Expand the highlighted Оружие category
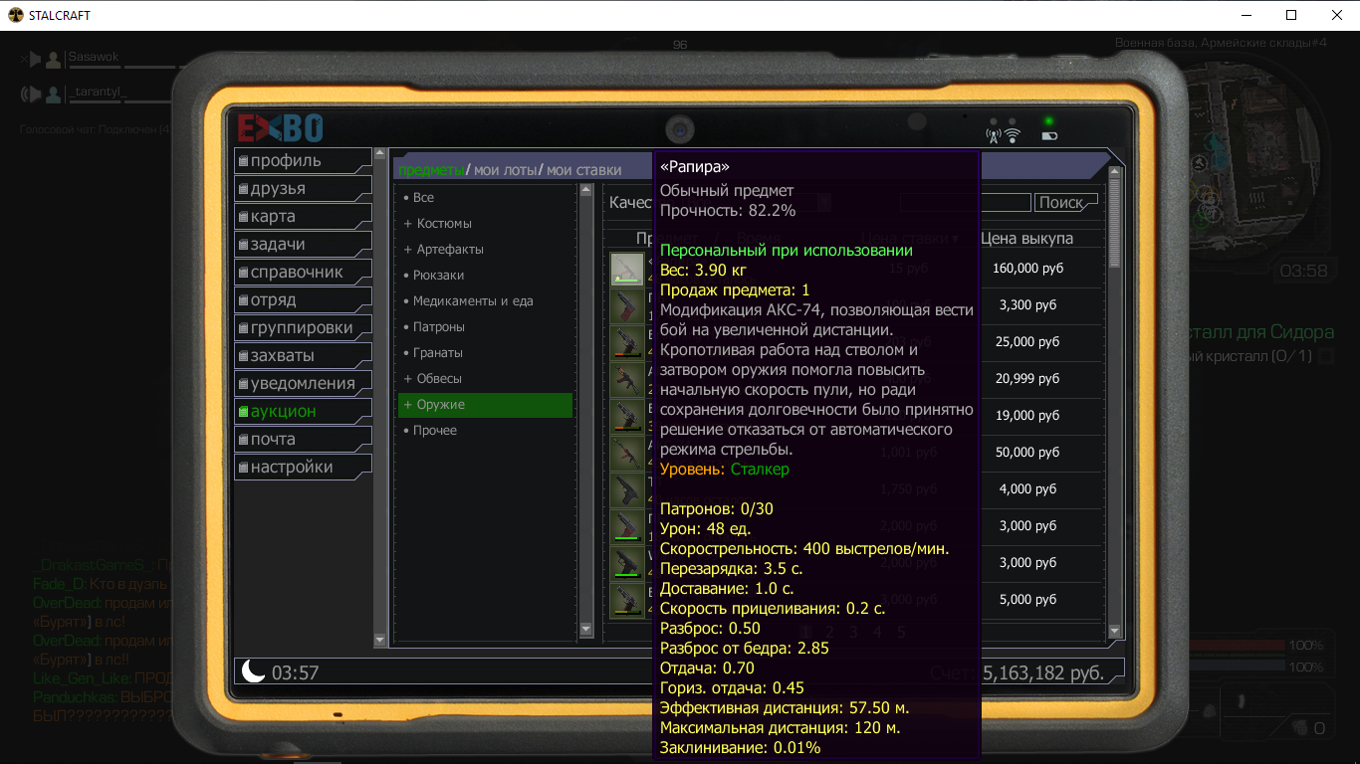This screenshot has height=764, width=1360. click(x=485, y=405)
